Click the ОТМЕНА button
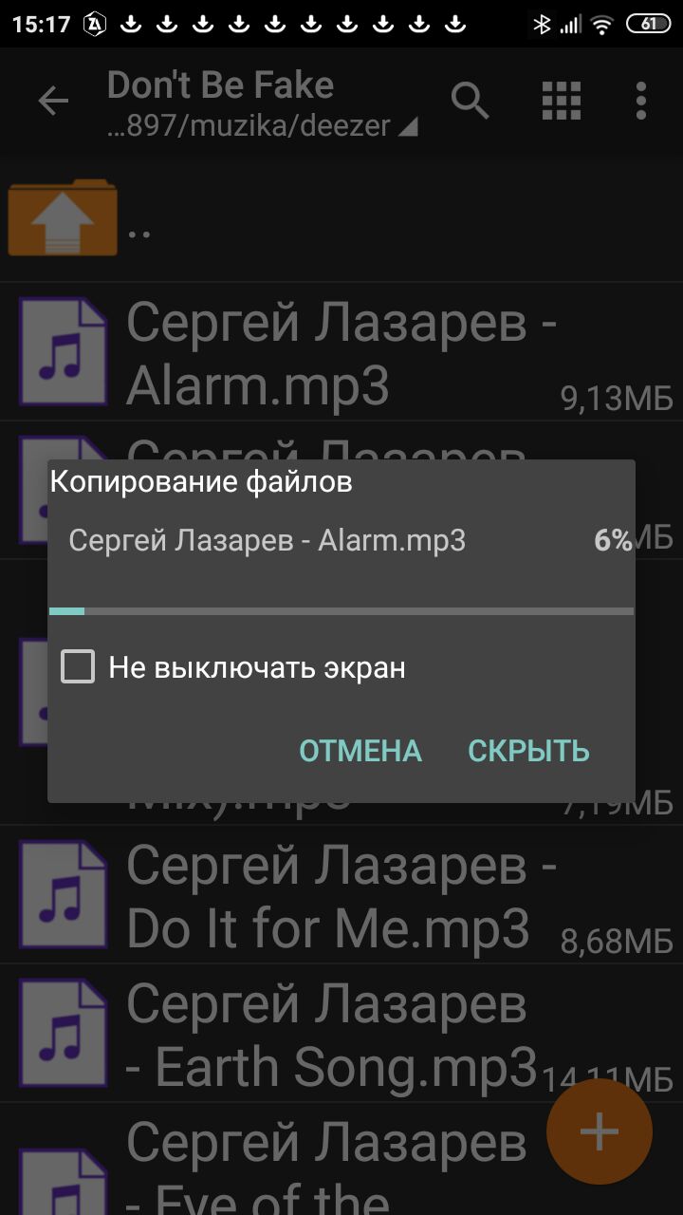Image resolution: width=683 pixels, height=1215 pixels. click(x=360, y=751)
